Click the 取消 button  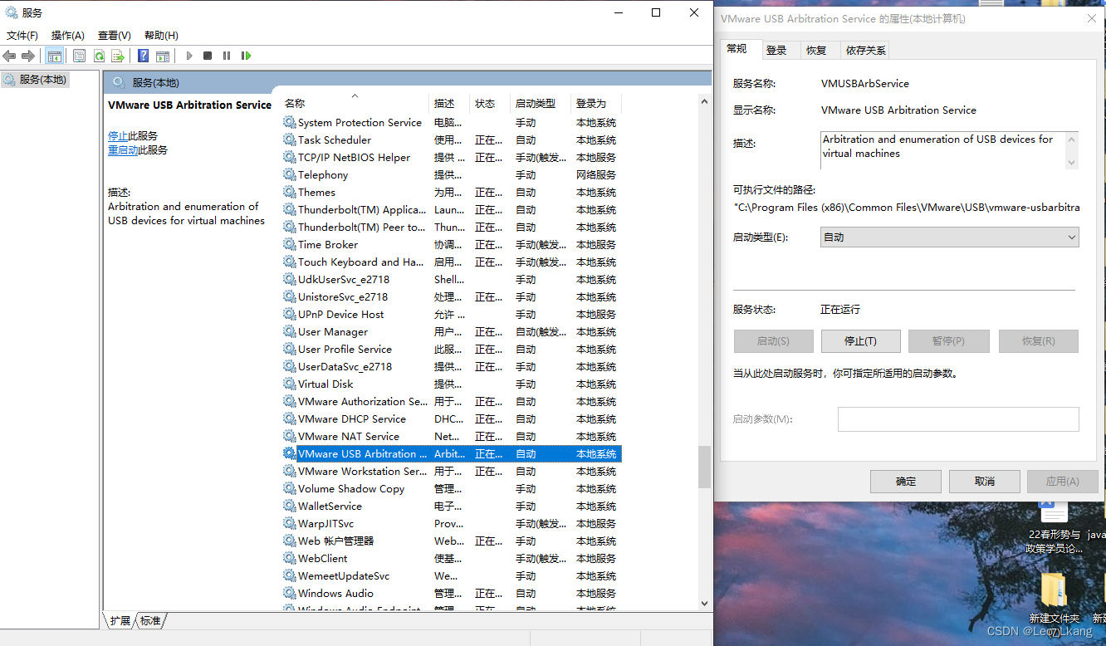pyautogui.click(x=985, y=482)
